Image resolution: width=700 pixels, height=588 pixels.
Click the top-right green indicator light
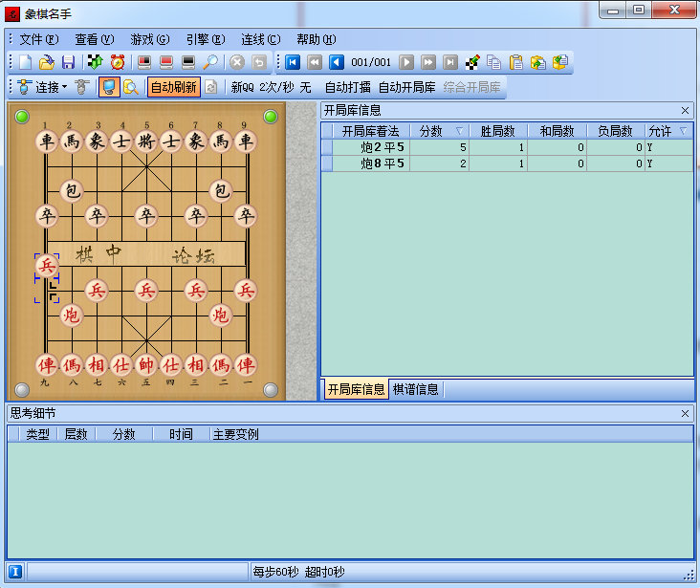(270, 117)
